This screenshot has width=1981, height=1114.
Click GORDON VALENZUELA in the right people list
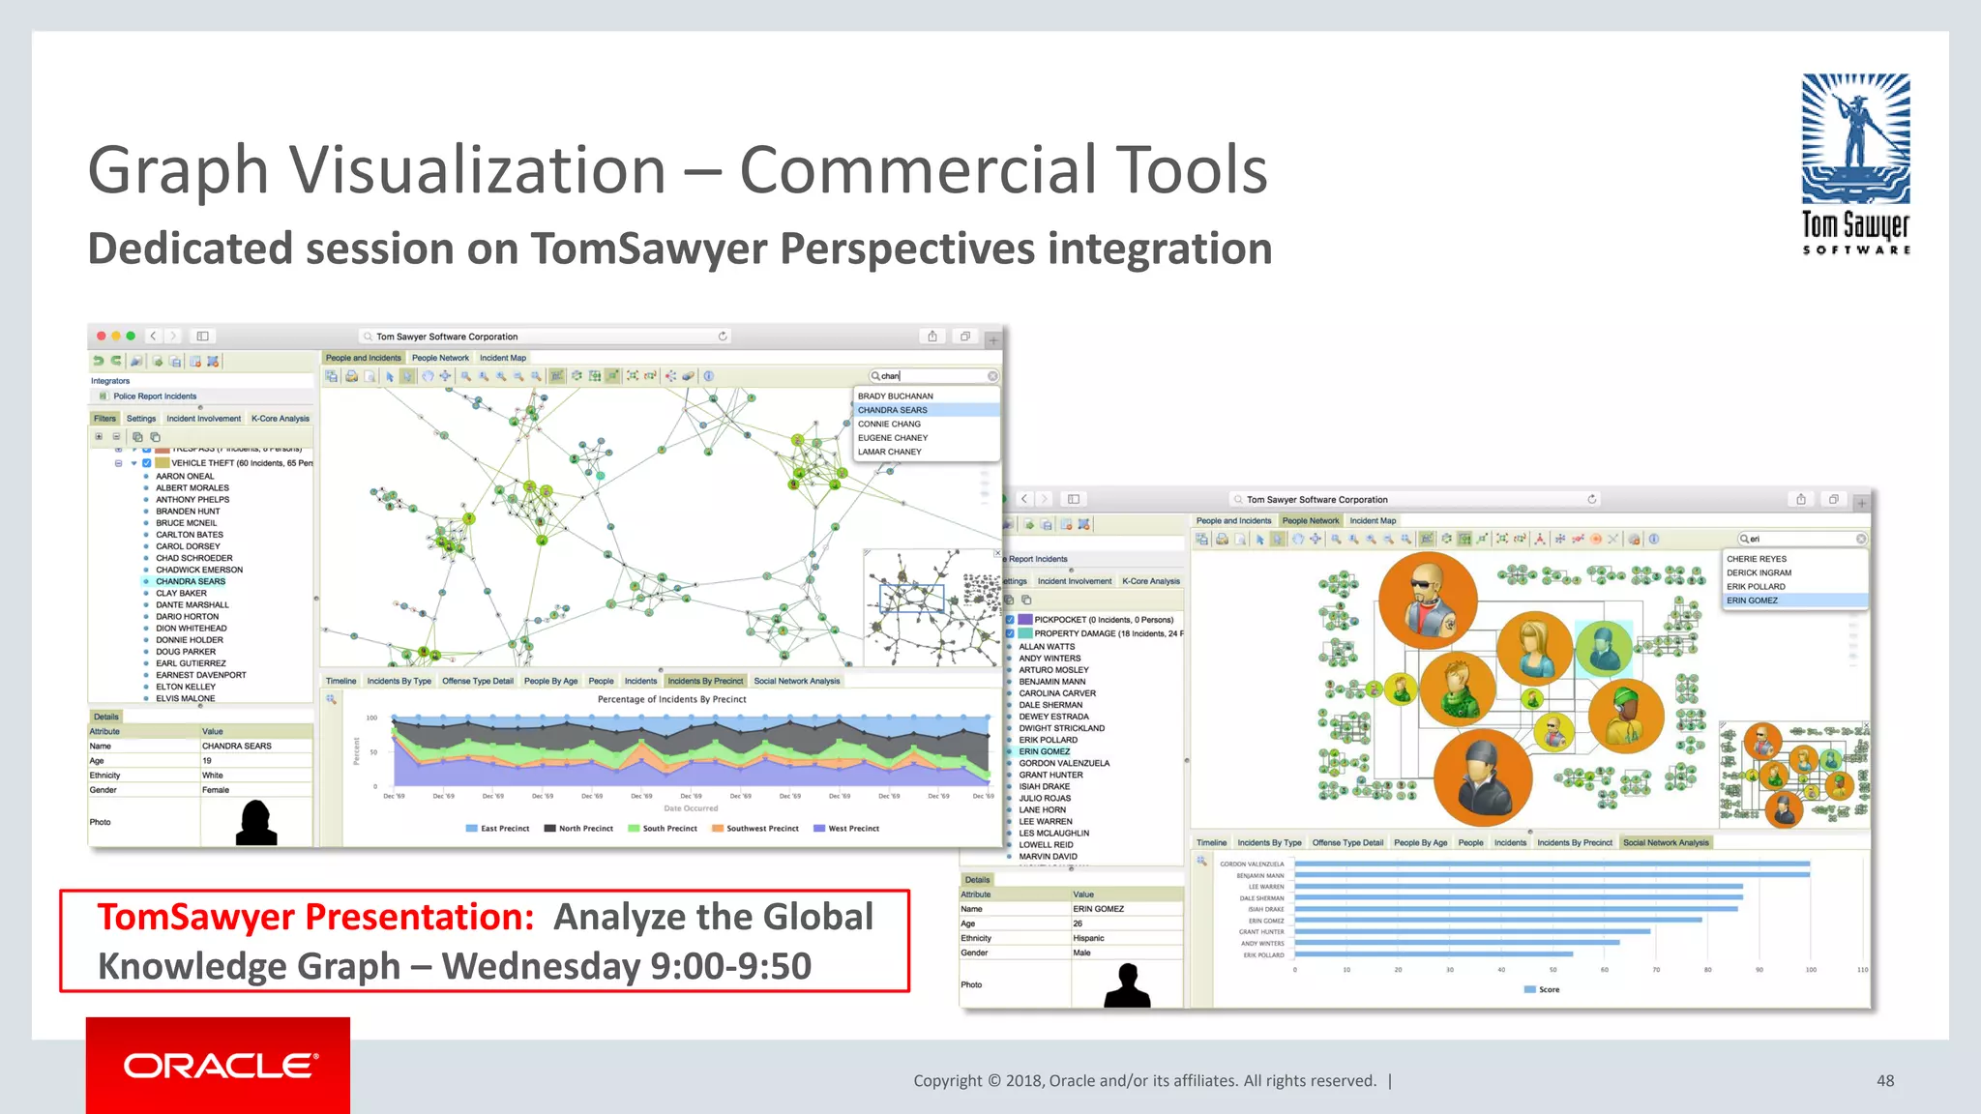pyautogui.click(x=1064, y=763)
